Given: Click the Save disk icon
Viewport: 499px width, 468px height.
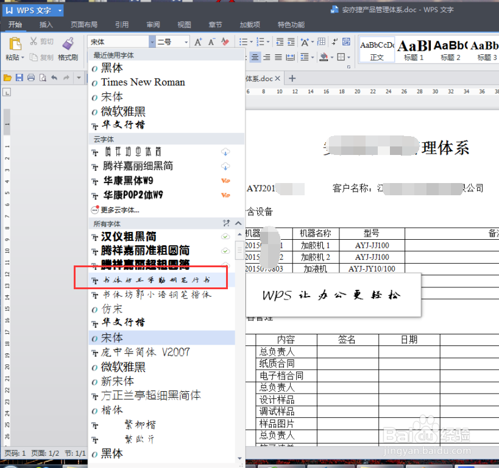Looking at the screenshot, I should pos(19,77).
